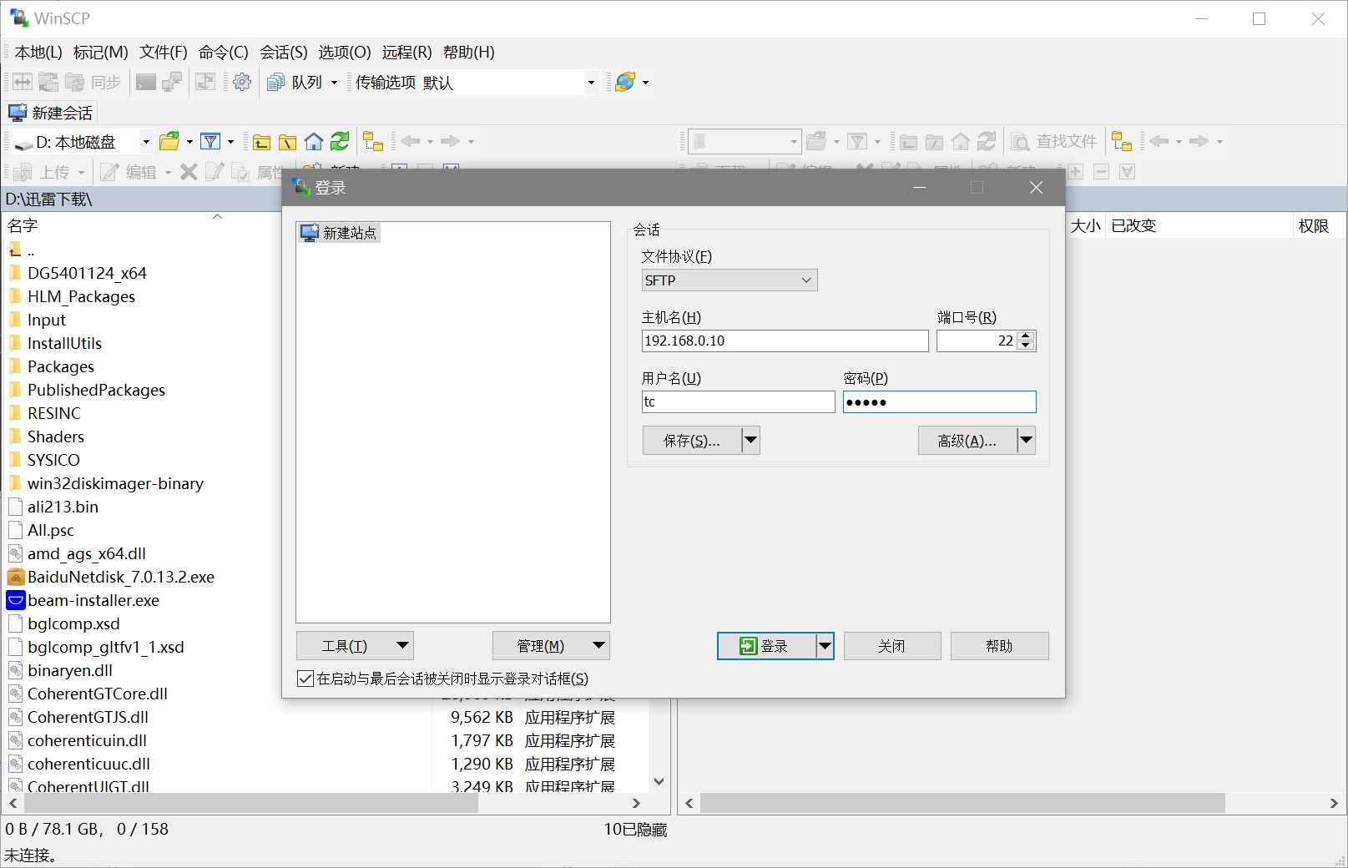The height and width of the screenshot is (868, 1348).
Task: Click the remote home directory icon
Action: pos(961,141)
